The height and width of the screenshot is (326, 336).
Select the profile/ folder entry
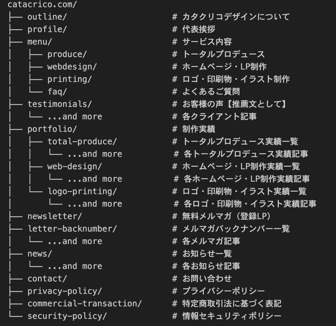[47, 29]
